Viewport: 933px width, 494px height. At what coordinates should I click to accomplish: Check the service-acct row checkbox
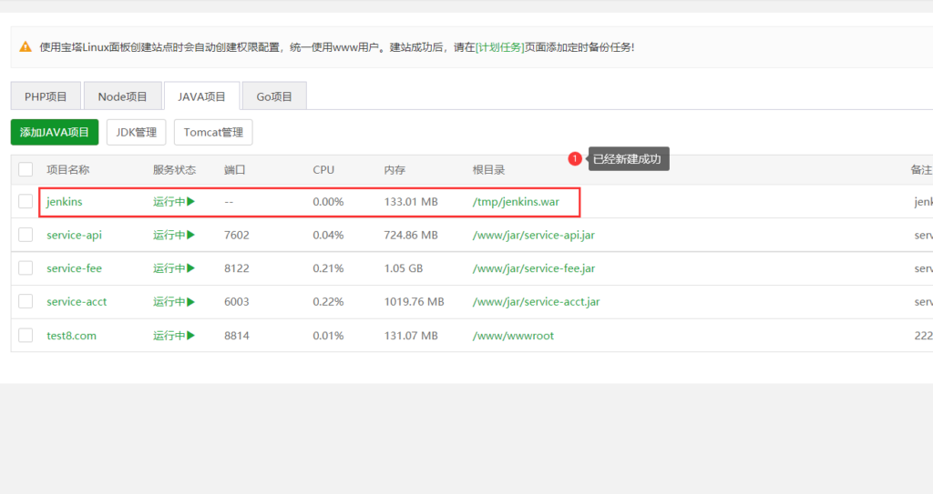[26, 301]
